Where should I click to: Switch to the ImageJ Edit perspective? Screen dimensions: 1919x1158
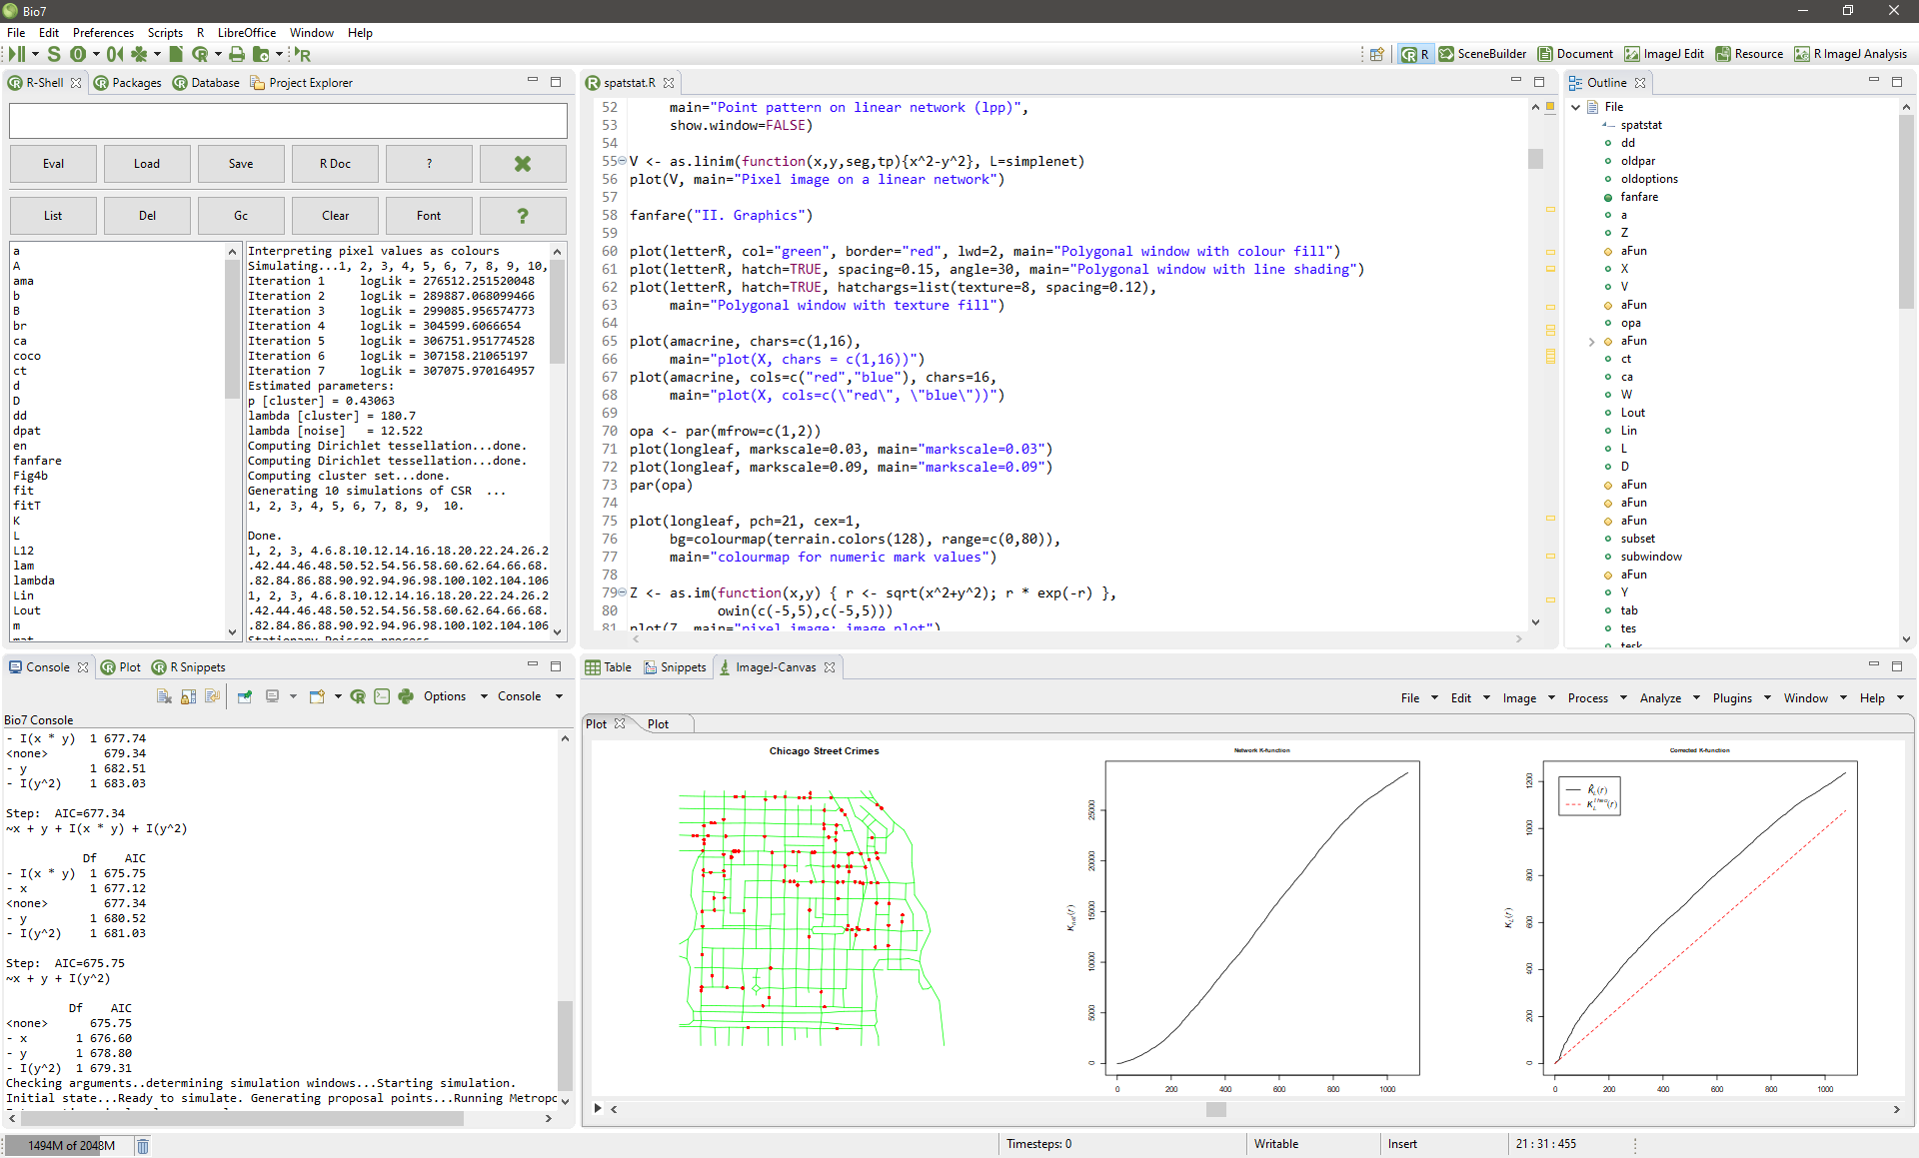1664,54
